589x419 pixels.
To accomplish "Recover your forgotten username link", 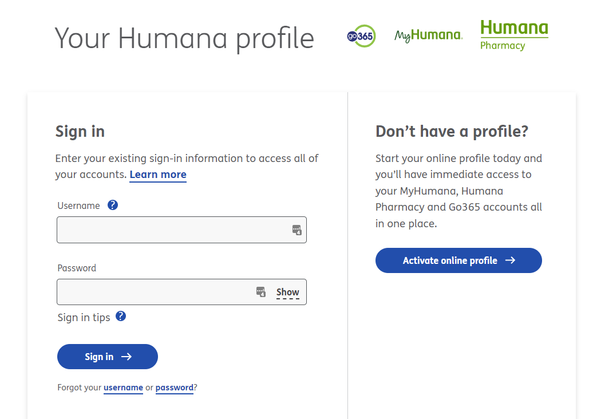I will pos(123,388).
